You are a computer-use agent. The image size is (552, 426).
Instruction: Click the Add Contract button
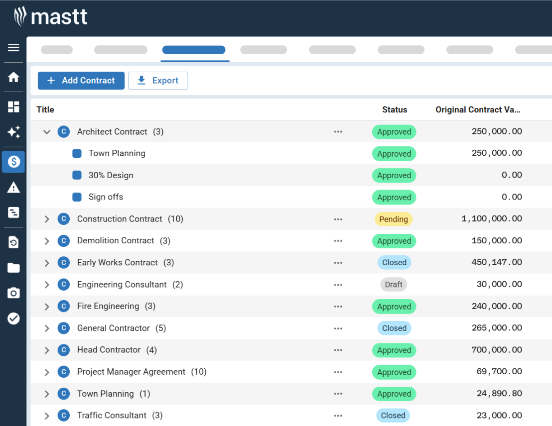[x=81, y=80]
